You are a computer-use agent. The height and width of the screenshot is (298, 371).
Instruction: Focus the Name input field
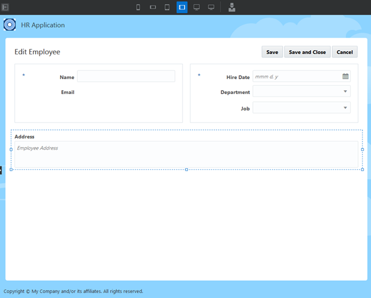coord(126,76)
